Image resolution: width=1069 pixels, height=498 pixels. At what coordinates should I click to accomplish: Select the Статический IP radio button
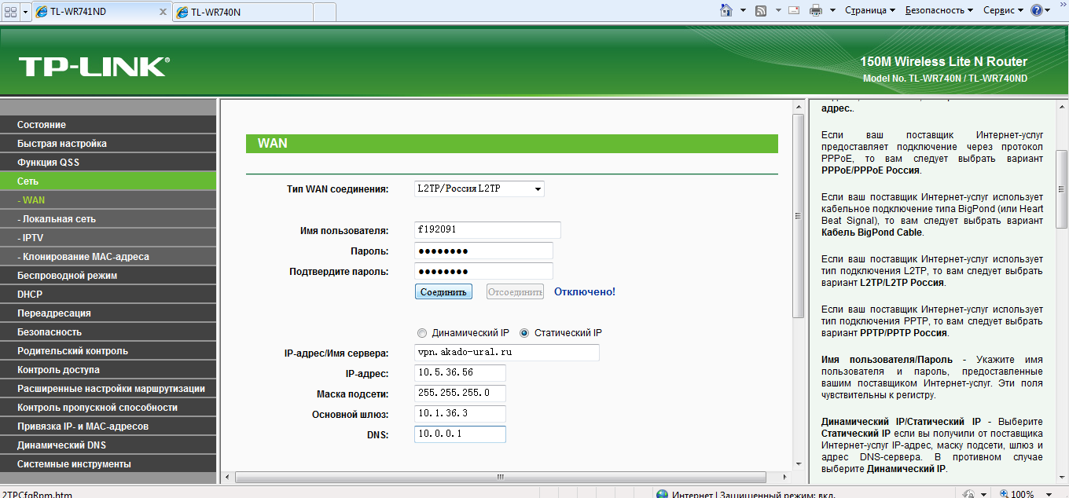point(525,333)
